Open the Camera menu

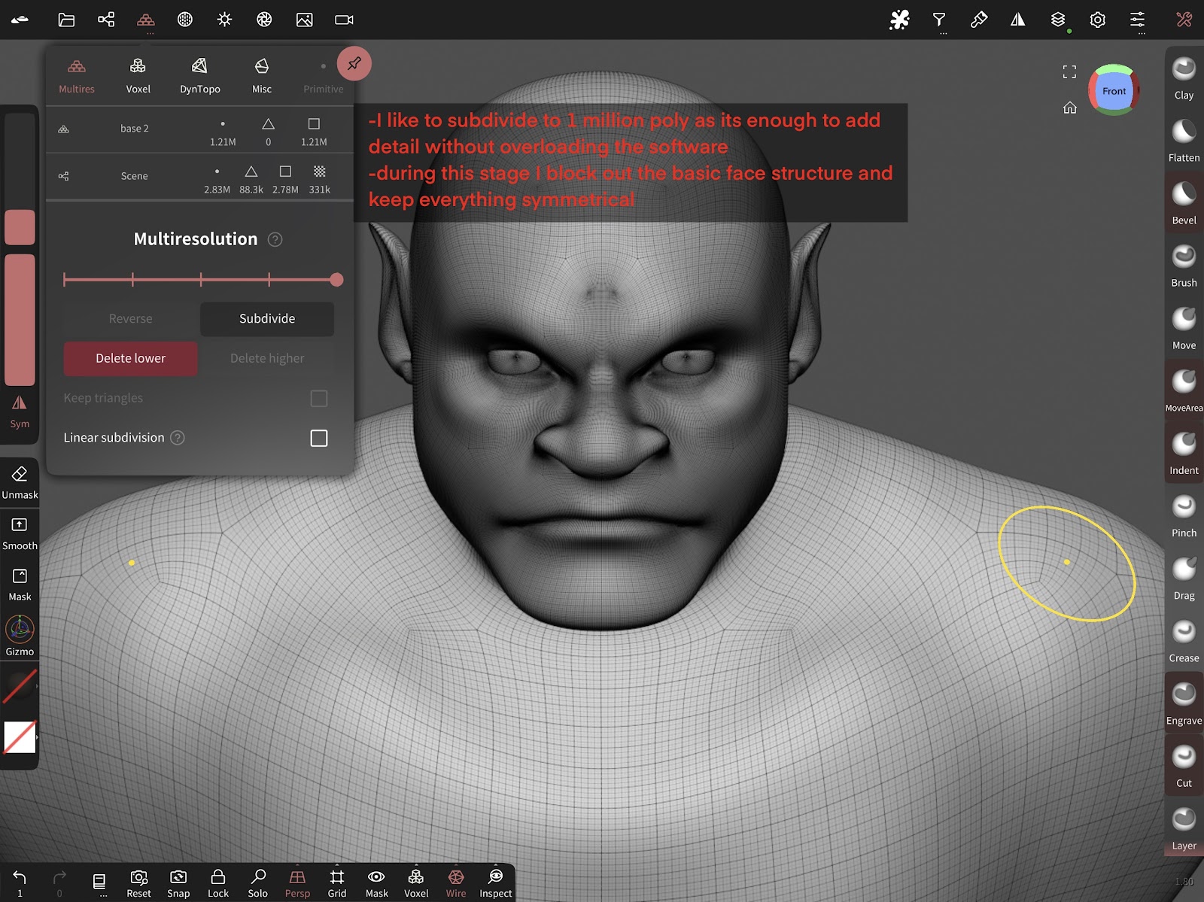(x=344, y=20)
